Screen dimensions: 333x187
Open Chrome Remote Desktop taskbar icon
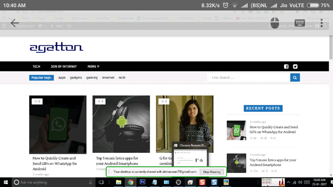point(190,182)
